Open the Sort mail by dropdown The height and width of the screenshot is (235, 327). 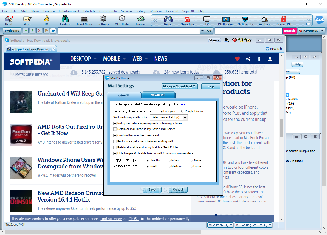pos(185,117)
